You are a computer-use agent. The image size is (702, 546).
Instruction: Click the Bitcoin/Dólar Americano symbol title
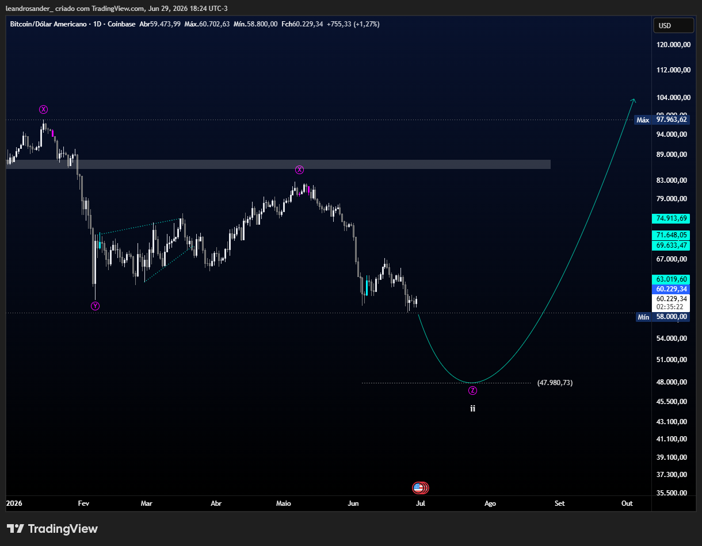pyautogui.click(x=49, y=24)
